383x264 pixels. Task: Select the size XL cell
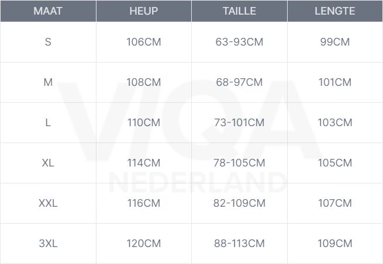tap(48, 163)
